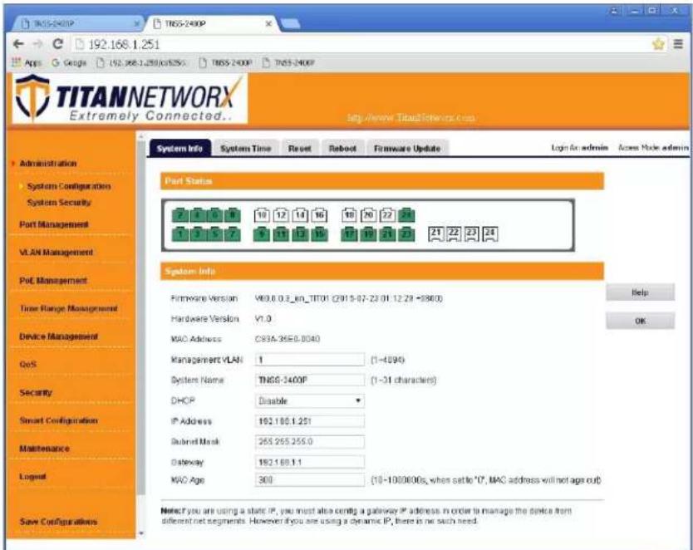This screenshot has width=693, height=550.
Task: Click green port 6 icon
Action: 214,215
